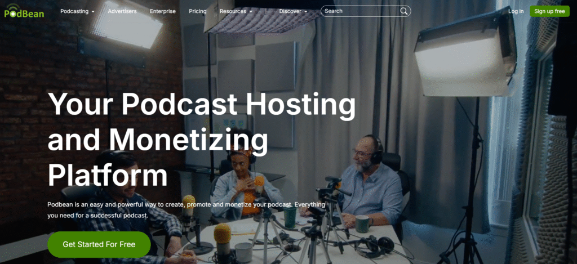Screen dimensions: 577x264
Task: Open the Discover dropdown menu
Action: [x=293, y=11]
